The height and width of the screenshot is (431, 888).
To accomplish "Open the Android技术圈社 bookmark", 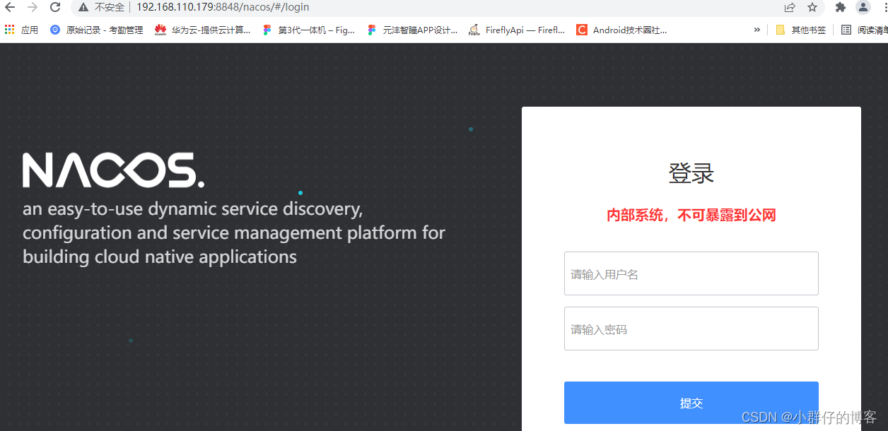I will pyautogui.click(x=621, y=30).
